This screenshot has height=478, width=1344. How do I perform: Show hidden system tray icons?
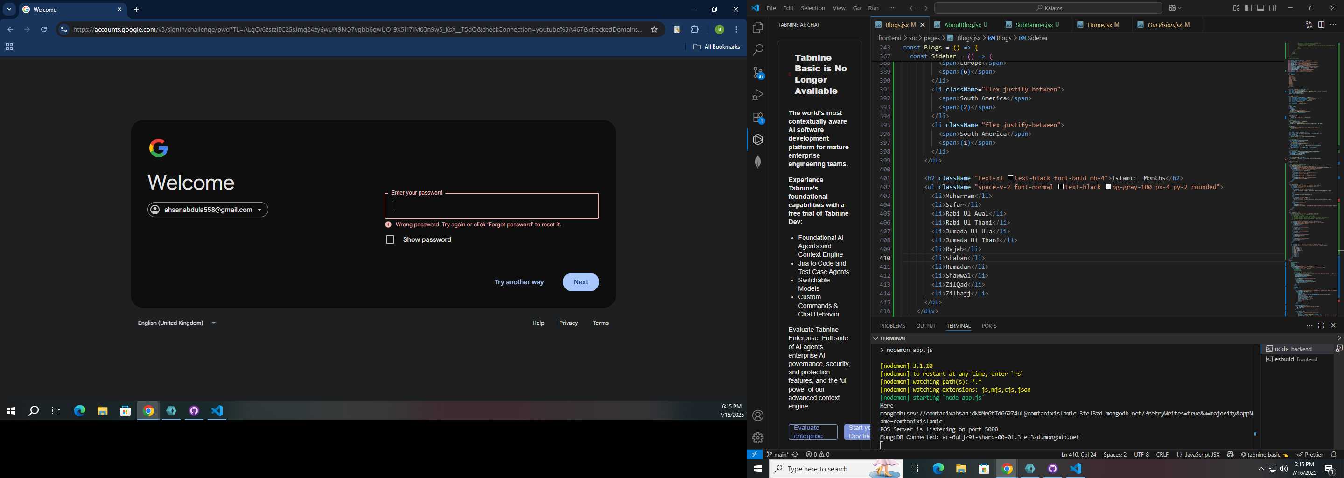click(1261, 469)
